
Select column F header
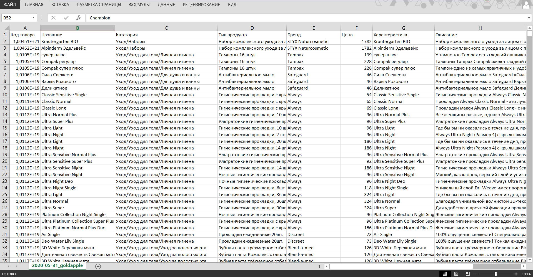[x=356, y=28]
